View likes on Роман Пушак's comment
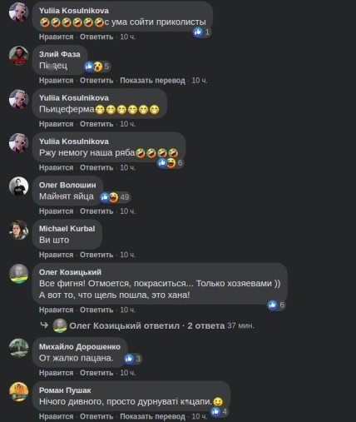 pyautogui.click(x=220, y=411)
